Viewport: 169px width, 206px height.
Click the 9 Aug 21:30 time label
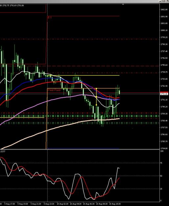click(x=36, y=204)
